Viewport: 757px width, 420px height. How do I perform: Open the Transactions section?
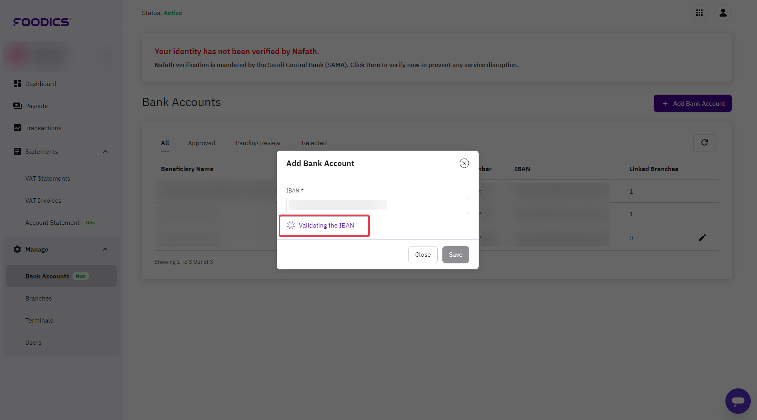43,128
